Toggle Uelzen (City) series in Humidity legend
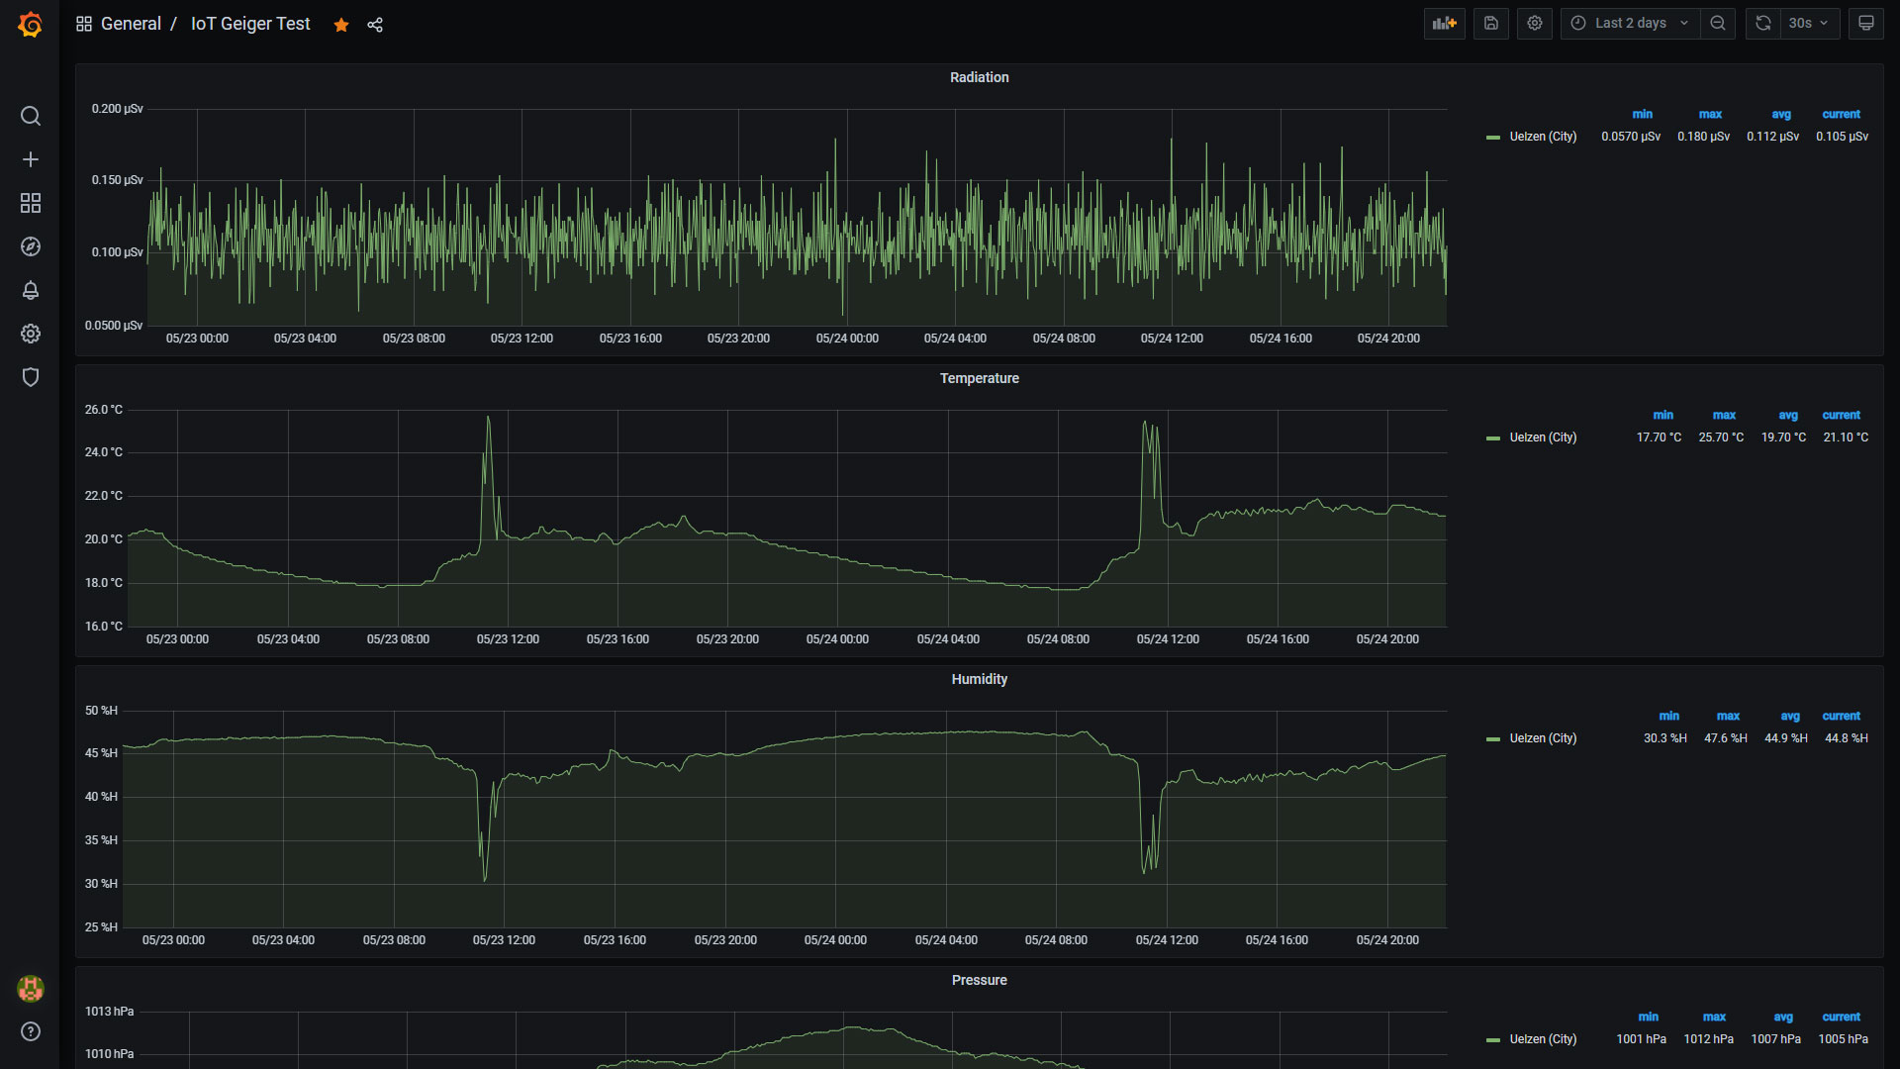The width and height of the screenshot is (1900, 1069). (x=1543, y=738)
